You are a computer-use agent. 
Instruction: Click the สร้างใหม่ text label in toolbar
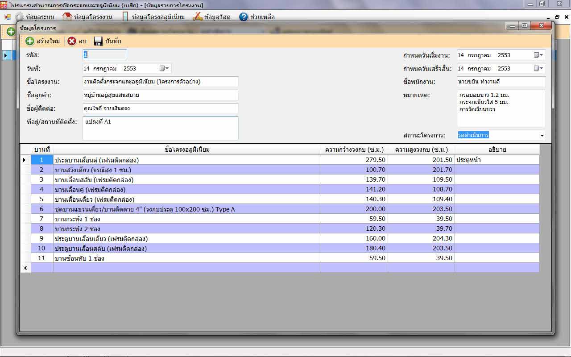pos(48,41)
